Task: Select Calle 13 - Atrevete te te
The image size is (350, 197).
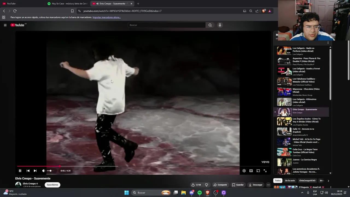Action: pos(302,132)
